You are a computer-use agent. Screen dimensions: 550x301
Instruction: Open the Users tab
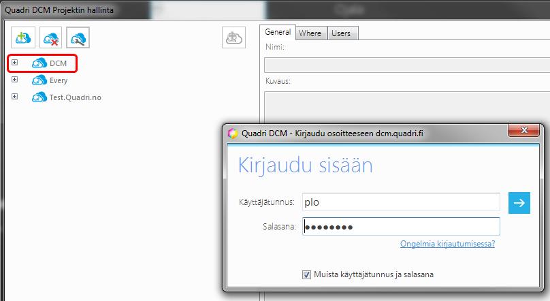341,33
